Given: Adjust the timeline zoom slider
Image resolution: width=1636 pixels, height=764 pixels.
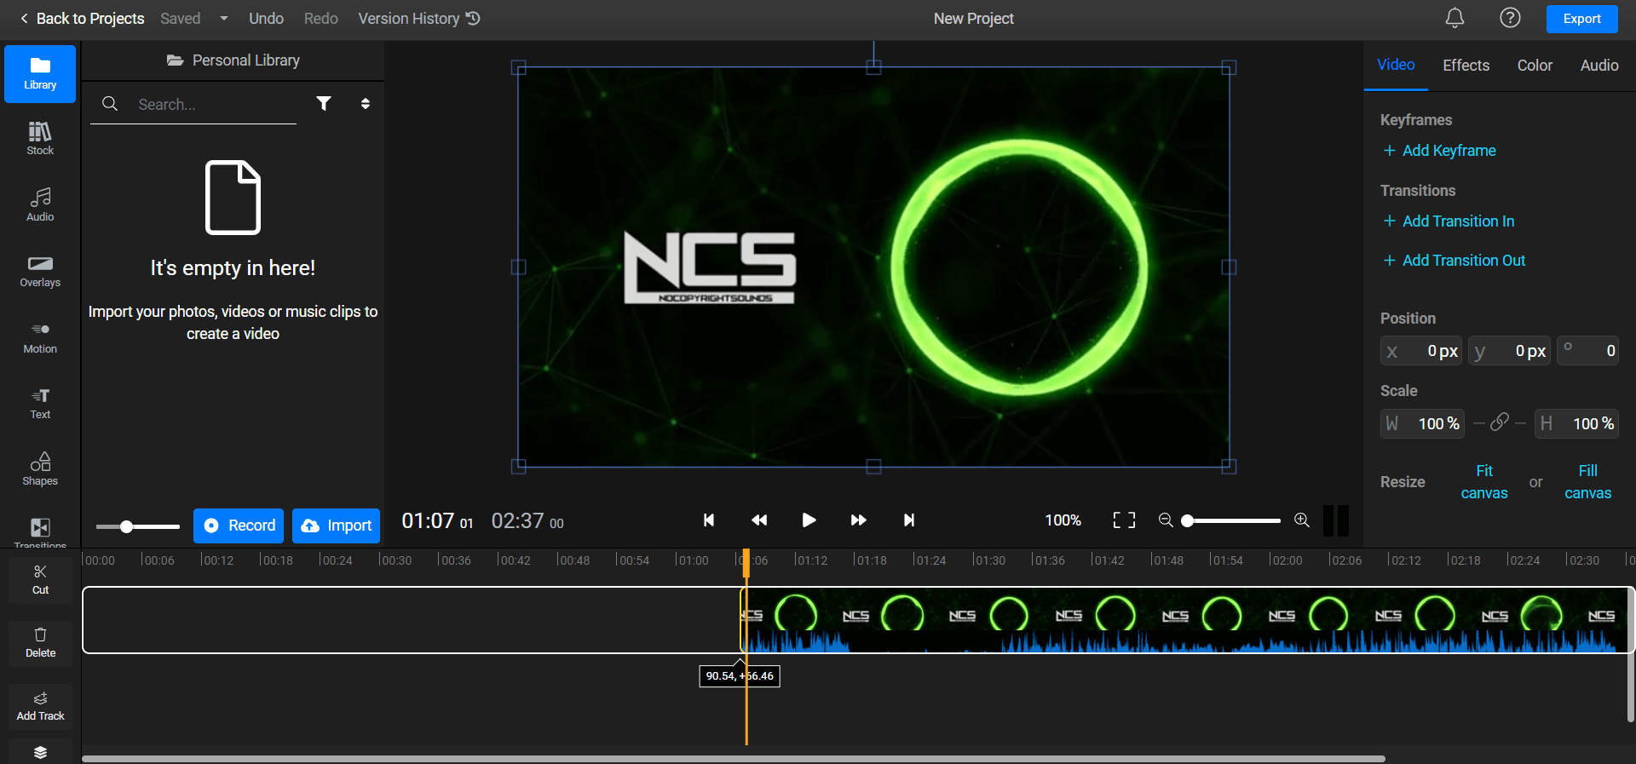Looking at the screenshot, I should pyautogui.click(x=1233, y=520).
